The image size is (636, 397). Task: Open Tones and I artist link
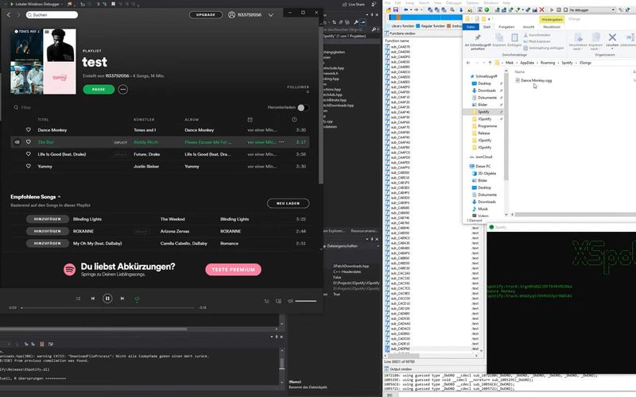point(145,130)
